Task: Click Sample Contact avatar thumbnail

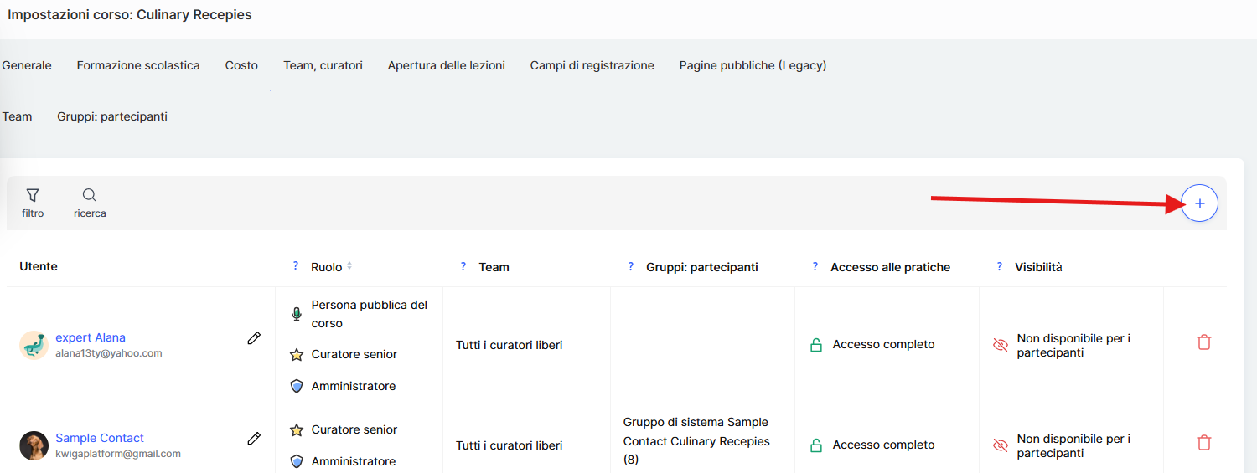Action: pyautogui.click(x=34, y=445)
